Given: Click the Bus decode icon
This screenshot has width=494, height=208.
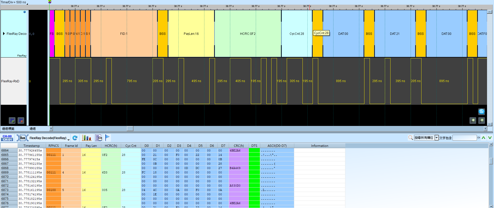Looking at the screenshot, I should pos(22,138).
